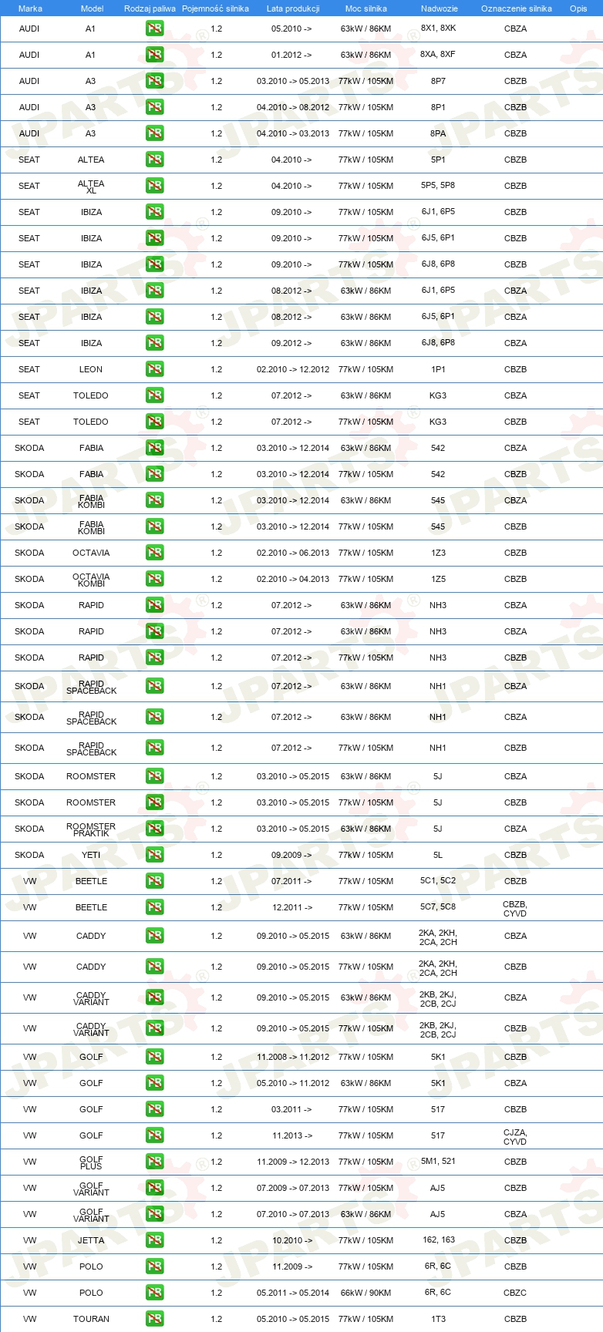
Task: Click petrol fuel icon in SKODA OCTAVIA KOMBI row
Action: coord(154,579)
